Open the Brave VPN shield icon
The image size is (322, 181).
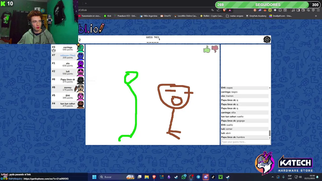[x=313, y=10]
